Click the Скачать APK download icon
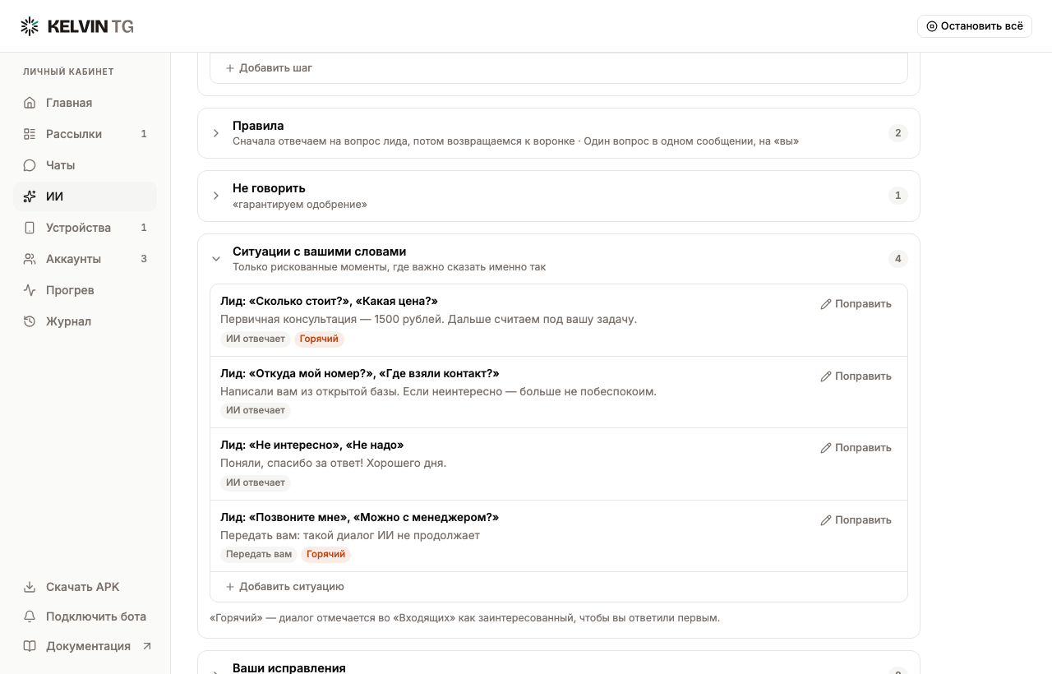 [30, 587]
